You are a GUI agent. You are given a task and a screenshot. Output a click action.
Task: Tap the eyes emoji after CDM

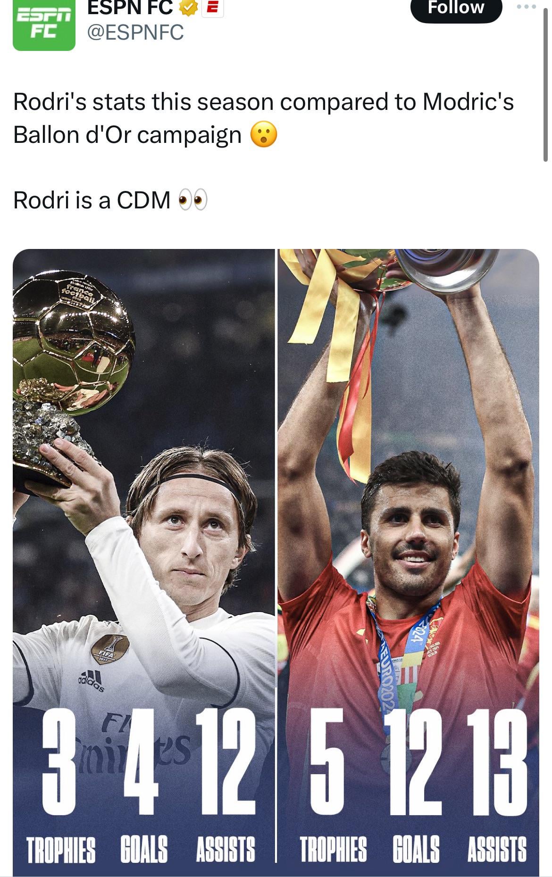click(x=192, y=200)
